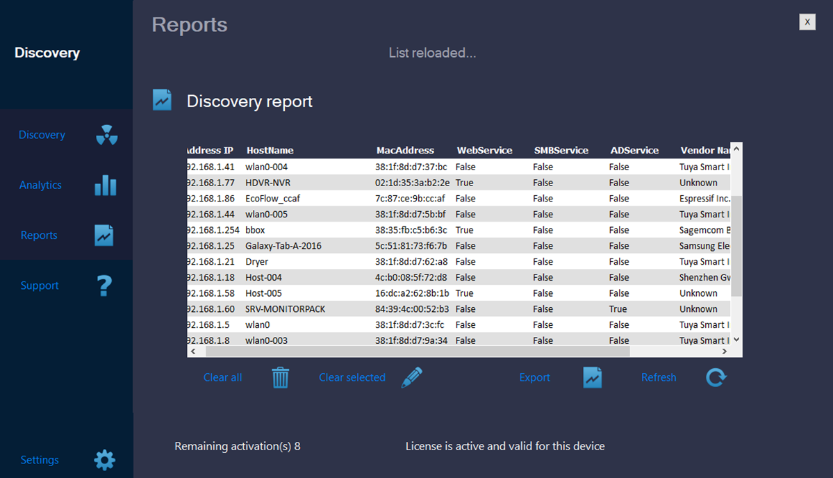Click Samsung vendor cell
The image size is (833, 478).
point(704,246)
